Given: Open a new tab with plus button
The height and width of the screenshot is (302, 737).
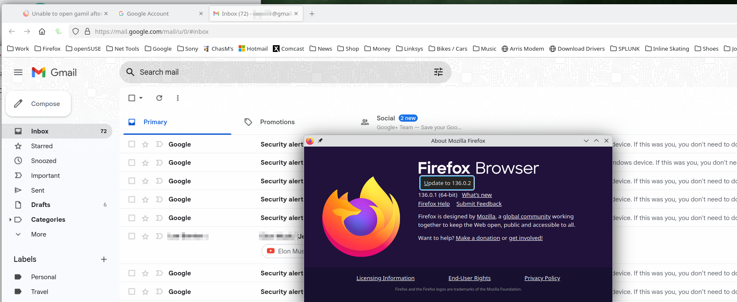Looking at the screenshot, I should 312,14.
